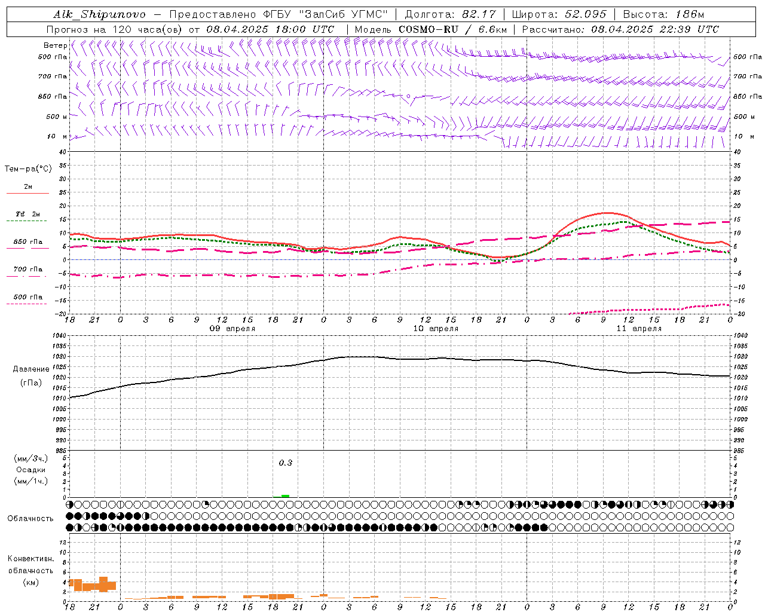Select the 500 гПа temperature legend entry
765x612 pixels.
click(27, 297)
